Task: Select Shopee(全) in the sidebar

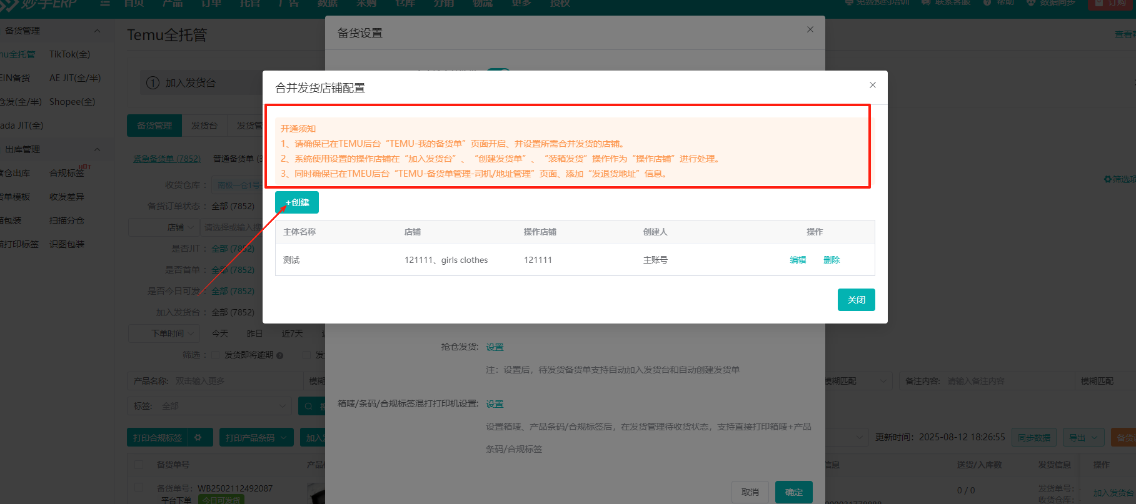Action: tap(72, 102)
